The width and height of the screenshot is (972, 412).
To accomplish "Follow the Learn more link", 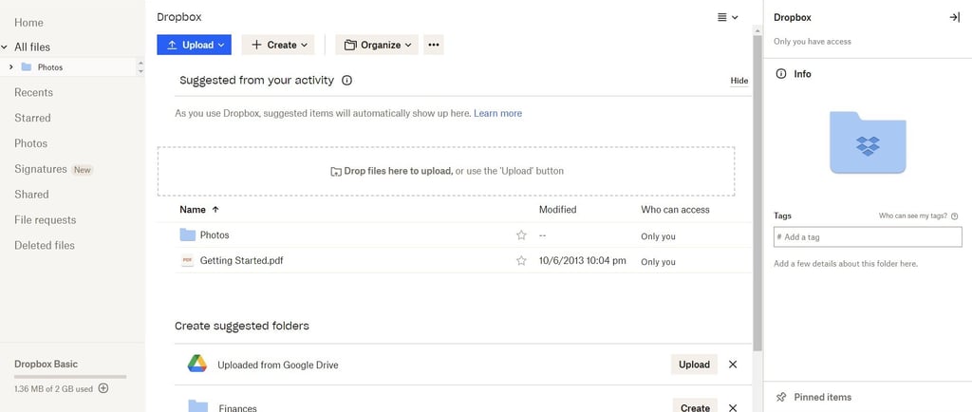I will point(497,113).
